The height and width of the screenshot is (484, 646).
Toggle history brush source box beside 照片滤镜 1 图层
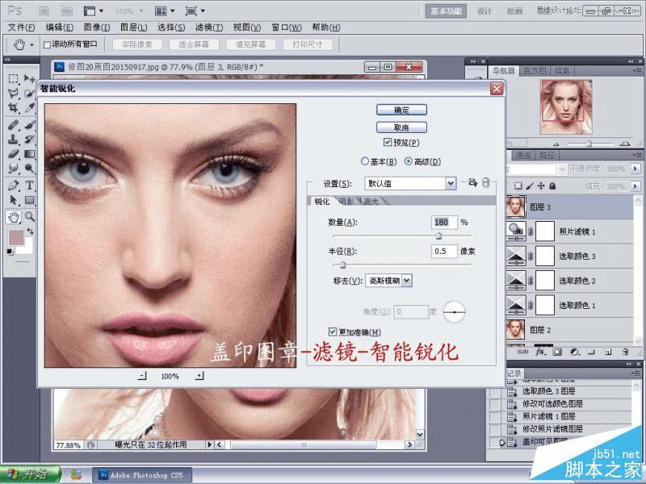(494, 416)
